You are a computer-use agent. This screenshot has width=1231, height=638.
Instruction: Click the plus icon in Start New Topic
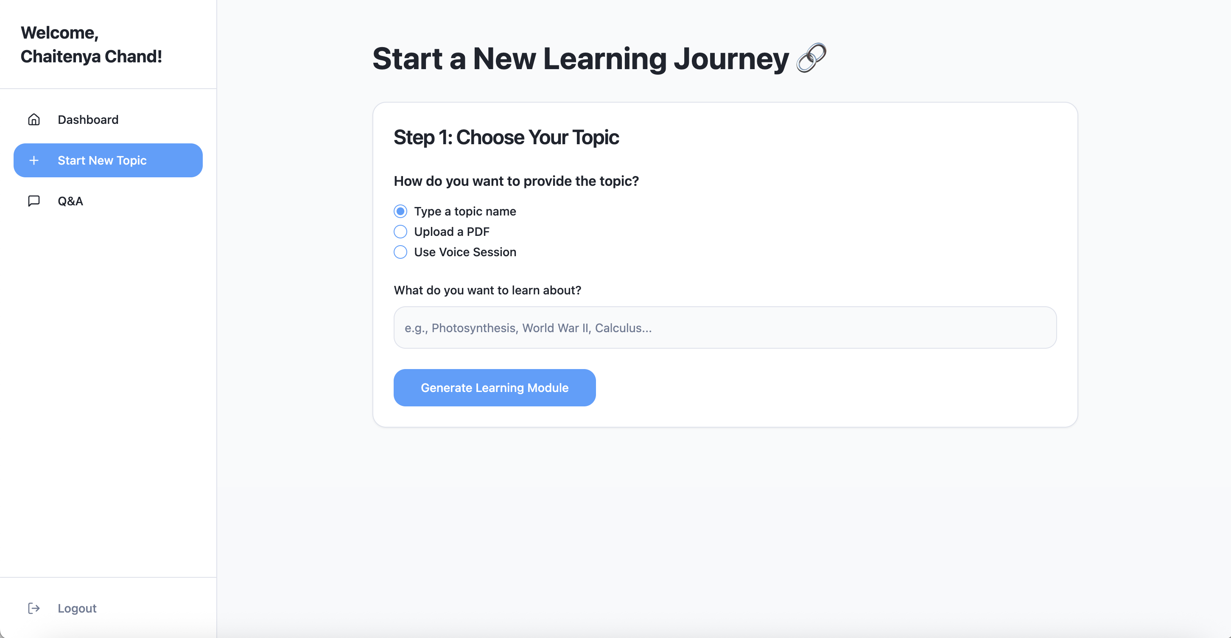pyautogui.click(x=34, y=161)
